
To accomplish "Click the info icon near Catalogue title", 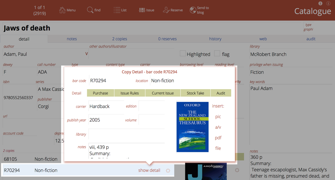I will [320, 3].
